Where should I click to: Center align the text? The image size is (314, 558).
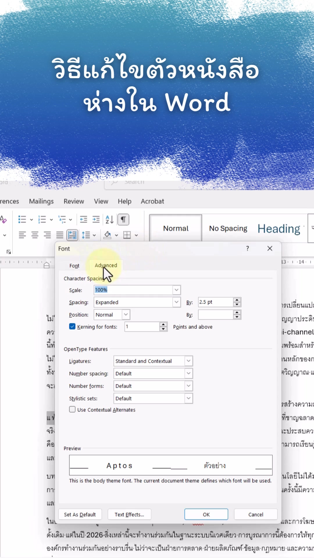coord(35,235)
